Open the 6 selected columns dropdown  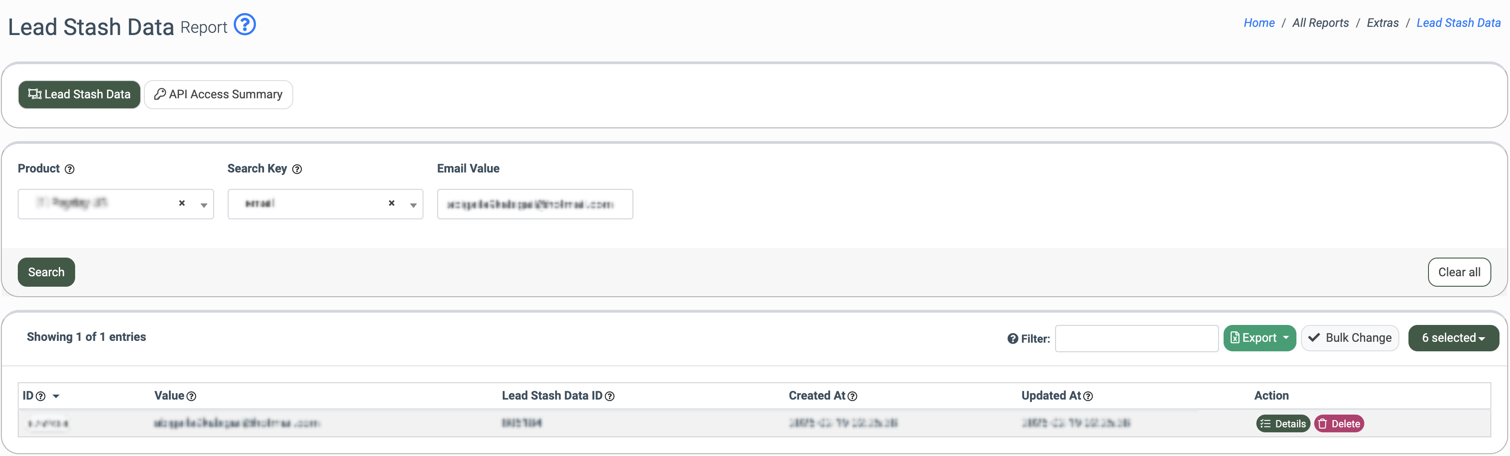[1453, 338]
